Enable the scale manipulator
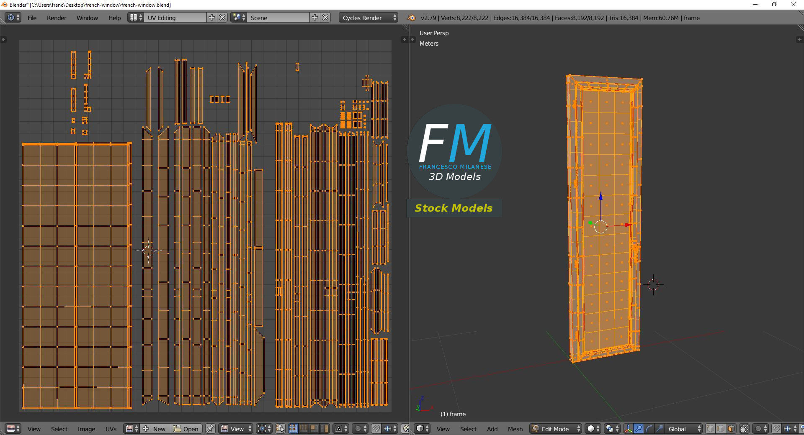804x435 pixels. [659, 429]
